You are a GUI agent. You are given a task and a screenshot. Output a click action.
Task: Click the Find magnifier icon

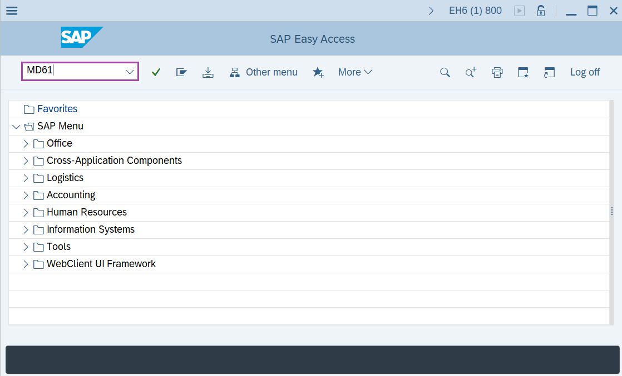pyautogui.click(x=445, y=72)
